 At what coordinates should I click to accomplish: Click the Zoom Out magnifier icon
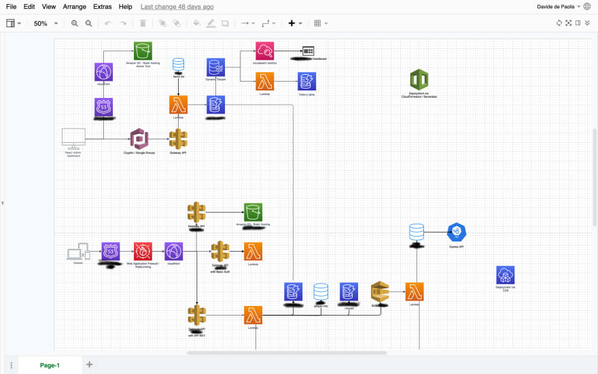point(88,23)
